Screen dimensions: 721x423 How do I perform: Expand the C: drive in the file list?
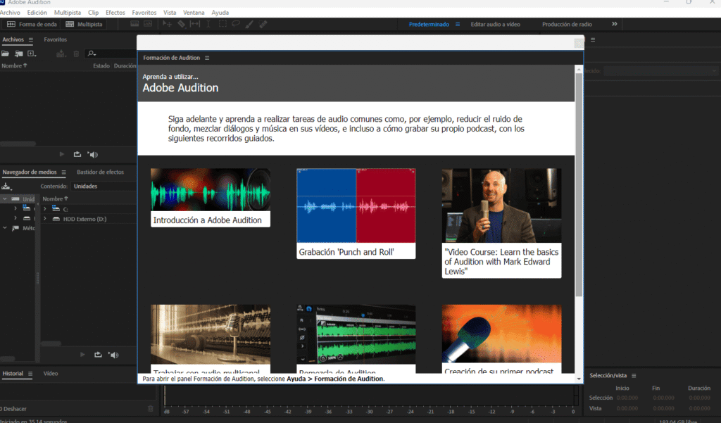[44, 209]
